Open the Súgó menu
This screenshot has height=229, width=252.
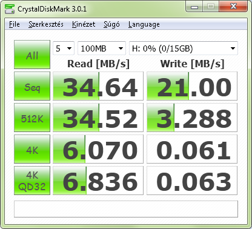[111, 24]
